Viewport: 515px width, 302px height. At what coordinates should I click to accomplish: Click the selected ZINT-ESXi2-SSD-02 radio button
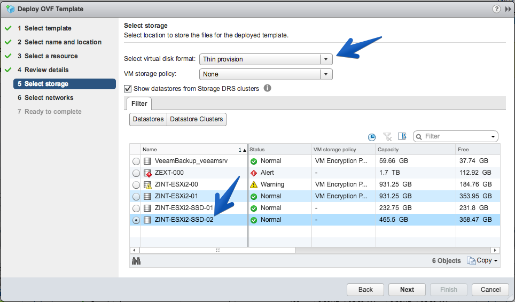136,220
